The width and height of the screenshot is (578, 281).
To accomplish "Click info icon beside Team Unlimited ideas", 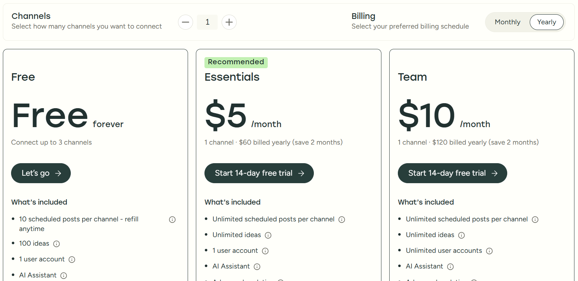I will click(461, 235).
